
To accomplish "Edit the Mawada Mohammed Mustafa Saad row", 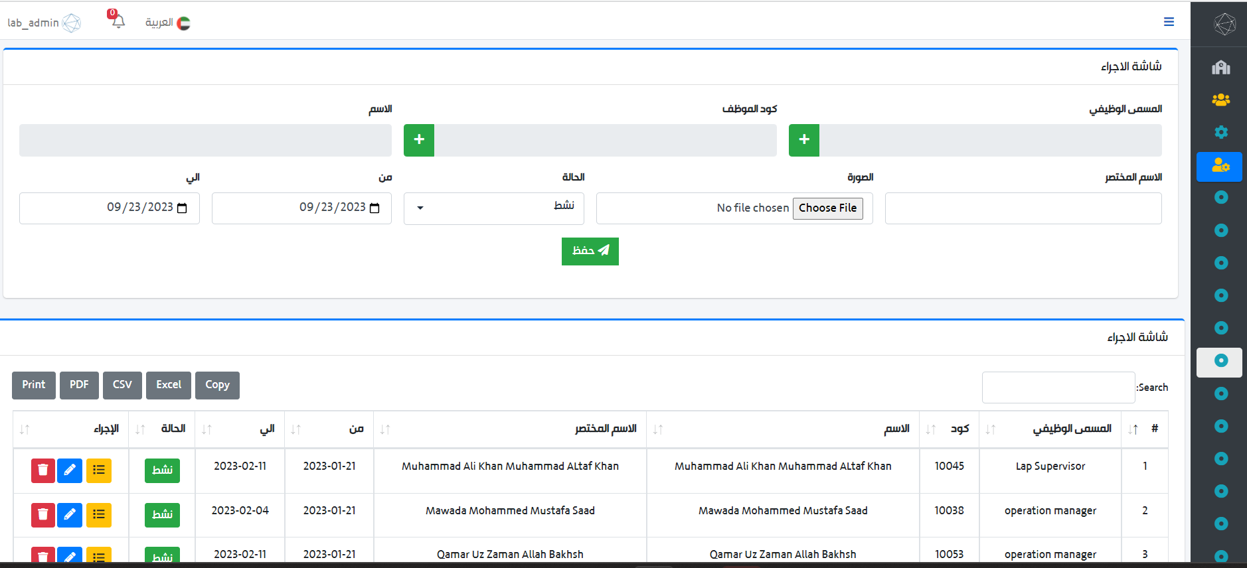I will pos(70,515).
